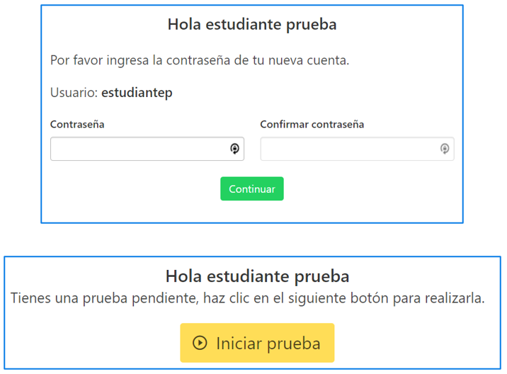The width and height of the screenshot is (507, 374).
Task: Click the top card heading "Hola estudiante prueba"
Action: [x=252, y=25]
